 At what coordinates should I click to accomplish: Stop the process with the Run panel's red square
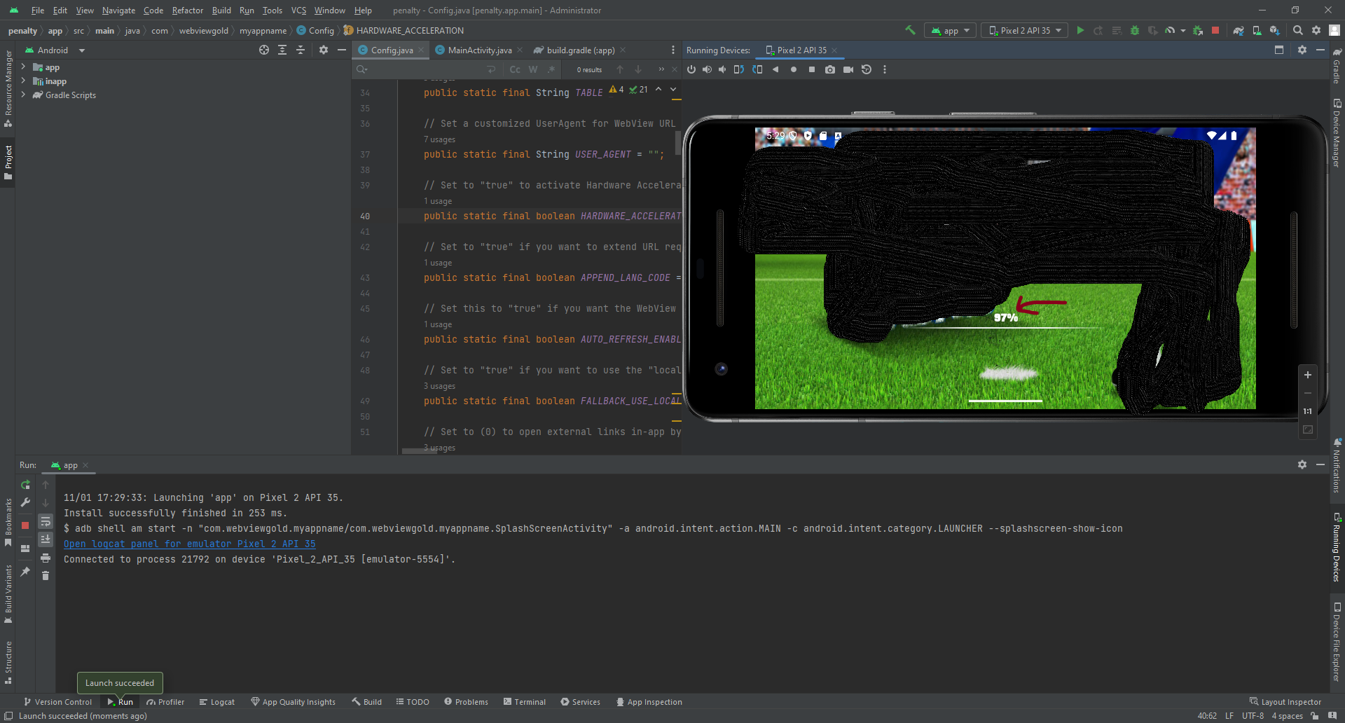click(25, 525)
